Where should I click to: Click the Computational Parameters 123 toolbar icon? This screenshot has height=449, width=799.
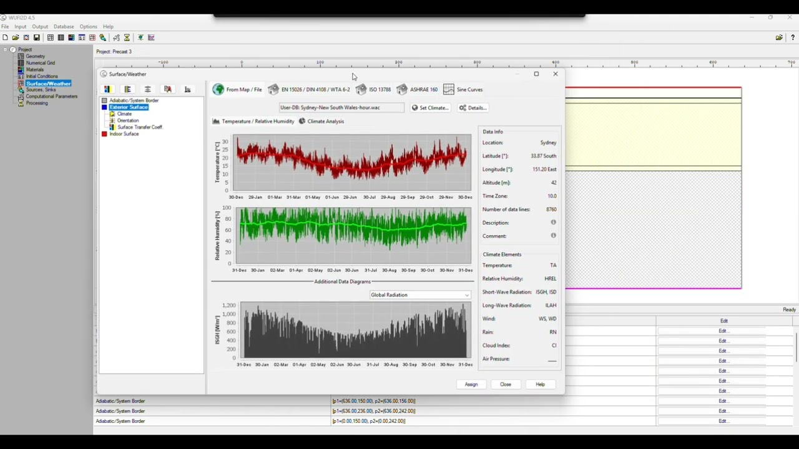pos(116,37)
